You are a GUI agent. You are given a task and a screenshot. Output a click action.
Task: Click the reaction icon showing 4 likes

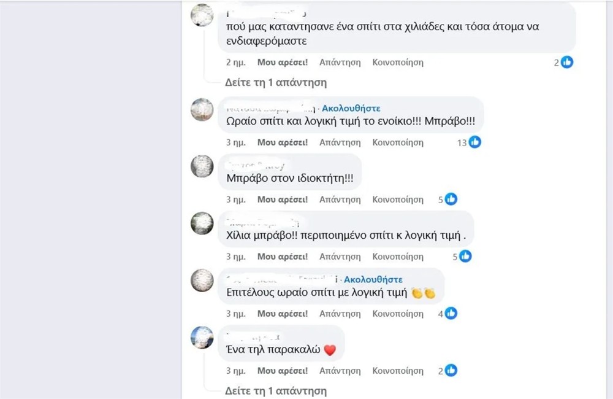point(450,313)
